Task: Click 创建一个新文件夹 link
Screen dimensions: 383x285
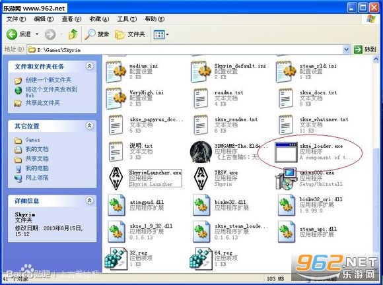Action: (48, 80)
